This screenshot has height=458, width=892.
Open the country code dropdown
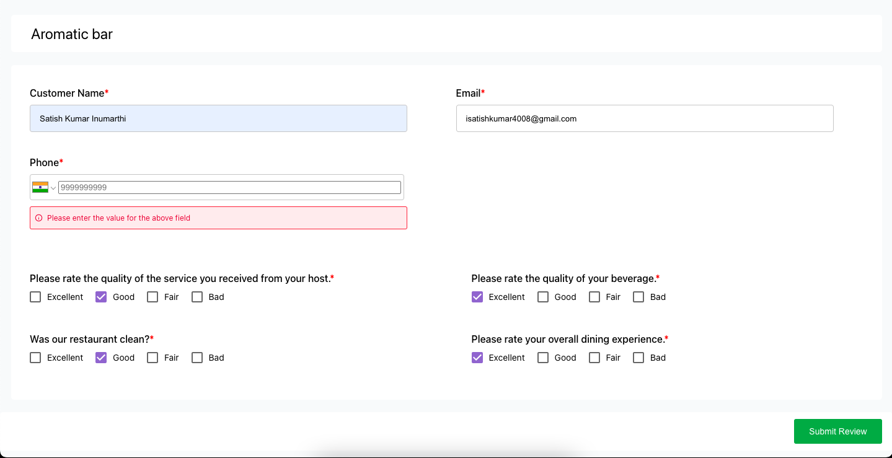(53, 187)
